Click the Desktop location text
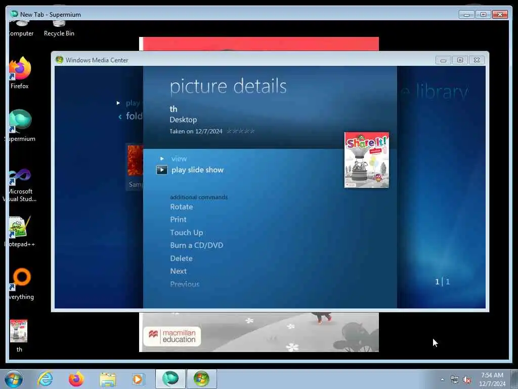Image resolution: width=518 pixels, height=389 pixels. 183,120
